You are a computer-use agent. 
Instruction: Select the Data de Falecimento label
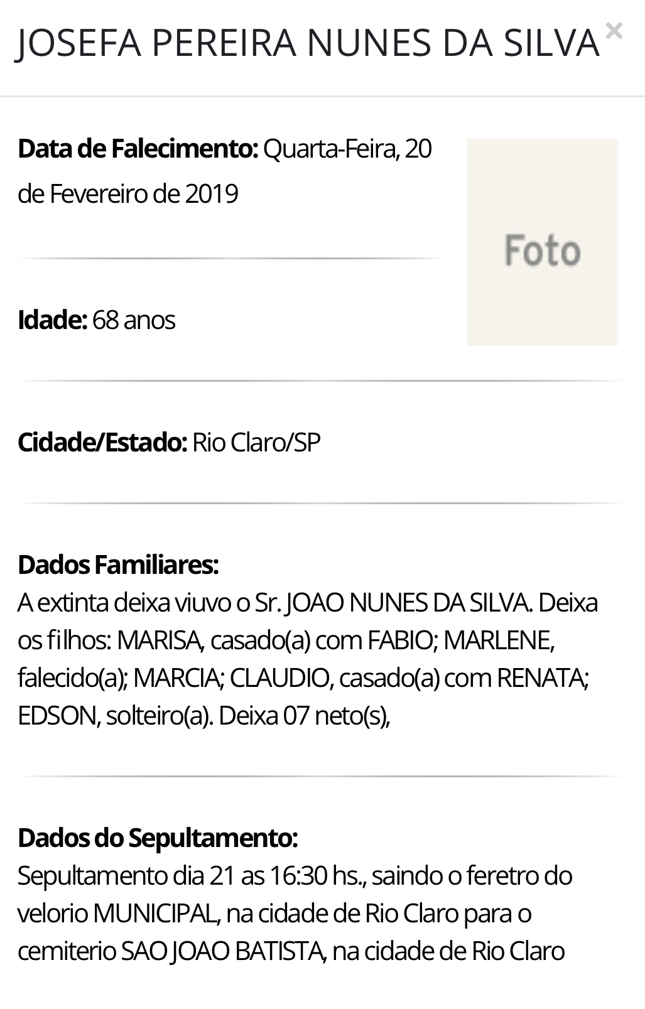[138, 149]
